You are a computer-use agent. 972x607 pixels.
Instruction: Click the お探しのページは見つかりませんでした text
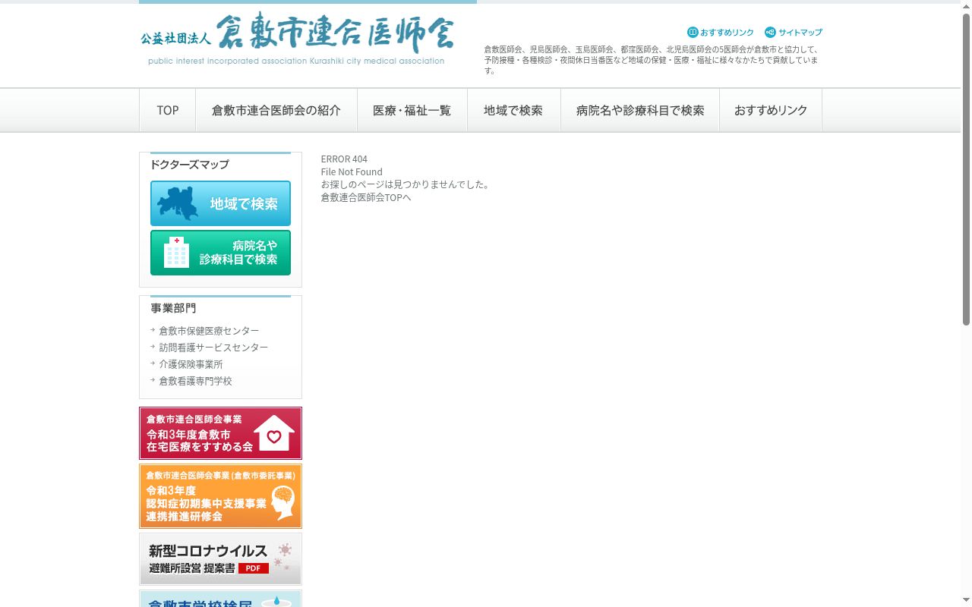point(406,184)
